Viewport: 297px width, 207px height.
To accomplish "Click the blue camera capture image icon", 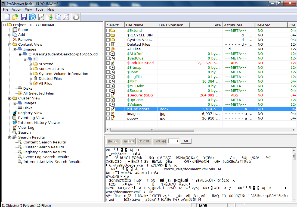I will 32,17.
